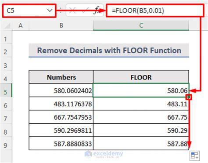Viewport: 208px width, 163px height.
Task: Click the green fill handle of cell C5
Action: tap(189, 97)
